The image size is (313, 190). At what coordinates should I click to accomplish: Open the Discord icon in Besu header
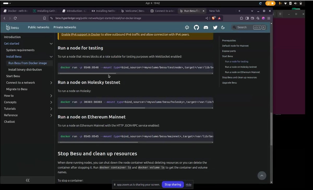click(206, 27)
